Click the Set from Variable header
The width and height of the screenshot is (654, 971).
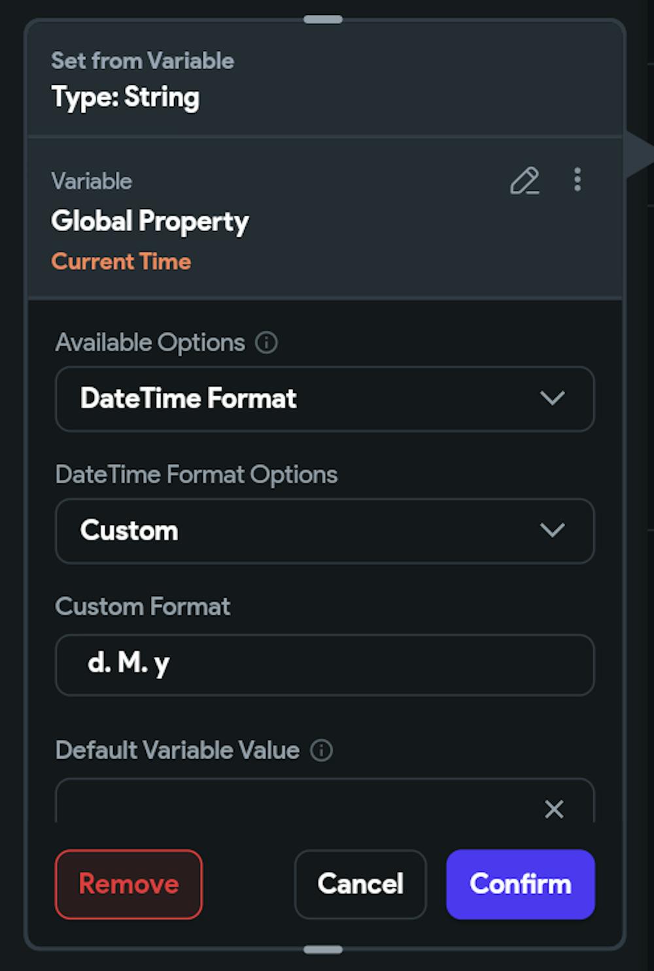[143, 61]
